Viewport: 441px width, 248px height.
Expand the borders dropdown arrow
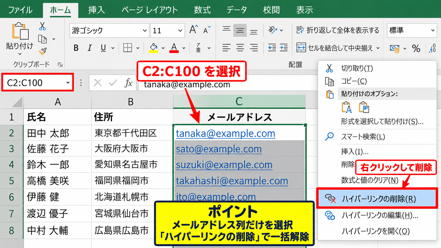[x=138, y=48]
